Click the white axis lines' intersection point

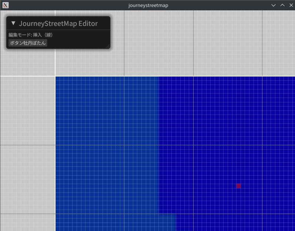(55, 76)
